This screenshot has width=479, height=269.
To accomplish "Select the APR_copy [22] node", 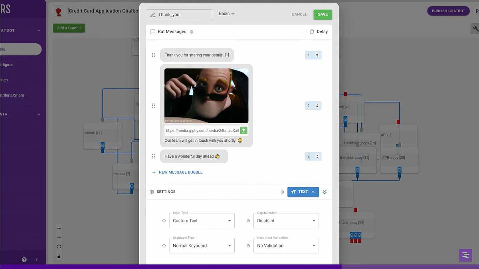I will (399, 160).
